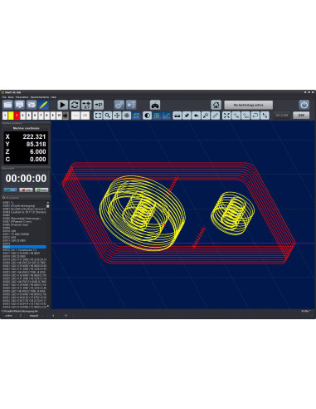Click the green checkmark timer button

pos(11,190)
